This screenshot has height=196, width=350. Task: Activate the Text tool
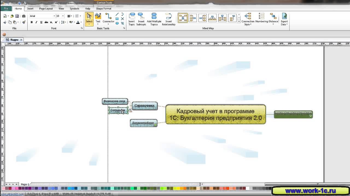coord(98,18)
